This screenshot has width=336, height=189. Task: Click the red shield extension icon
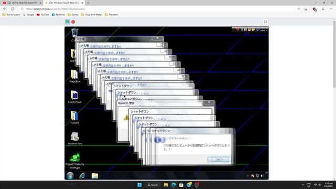[x=314, y=9]
